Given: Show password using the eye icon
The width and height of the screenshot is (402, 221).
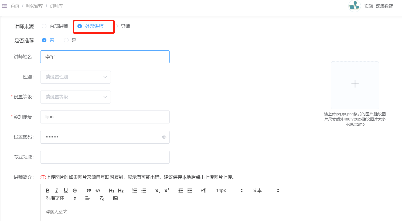Looking at the screenshot, I should coord(164,137).
